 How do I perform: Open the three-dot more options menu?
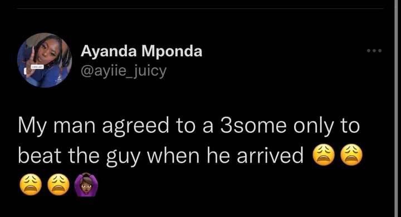point(374,51)
